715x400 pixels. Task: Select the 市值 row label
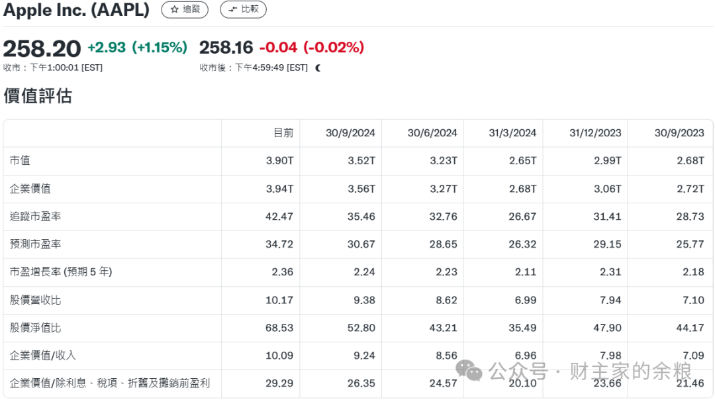click(x=20, y=160)
